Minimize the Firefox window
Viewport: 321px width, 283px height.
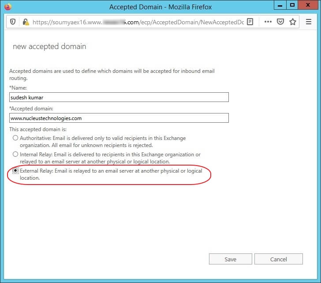tap(280, 5)
